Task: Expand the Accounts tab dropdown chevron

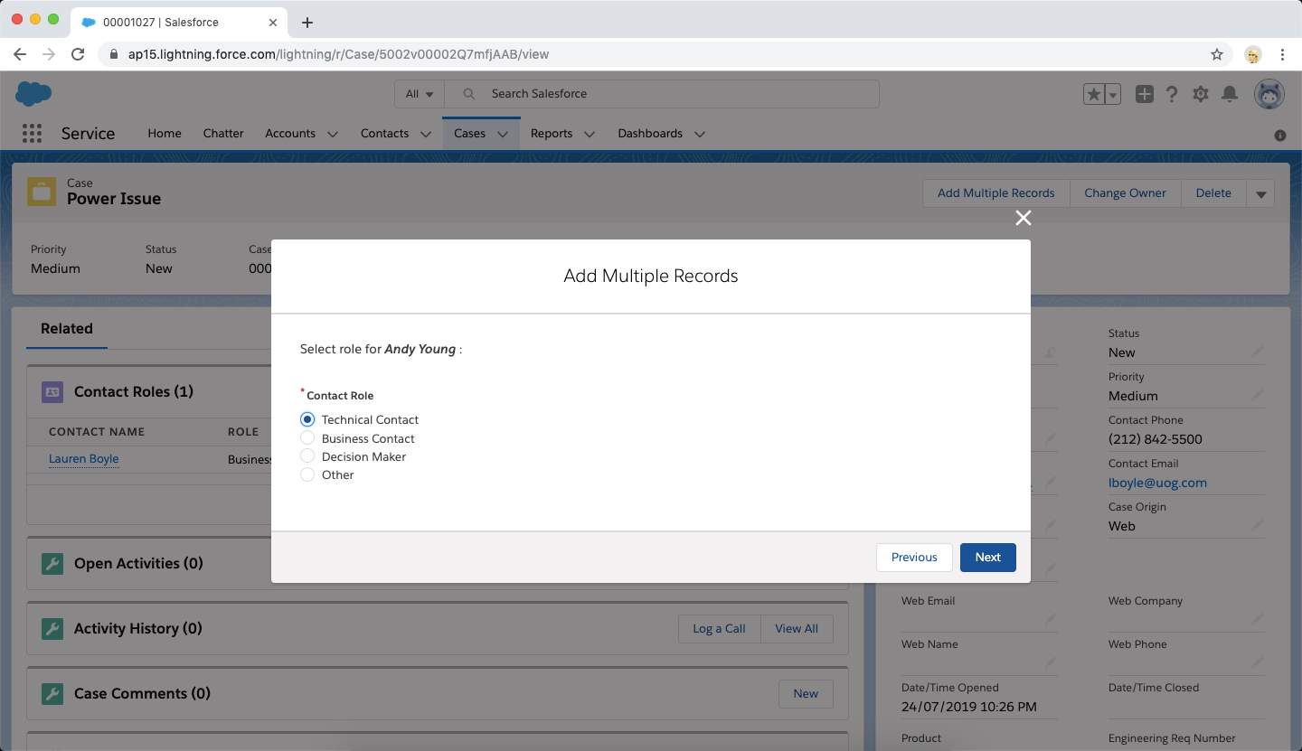Action: pos(333,134)
